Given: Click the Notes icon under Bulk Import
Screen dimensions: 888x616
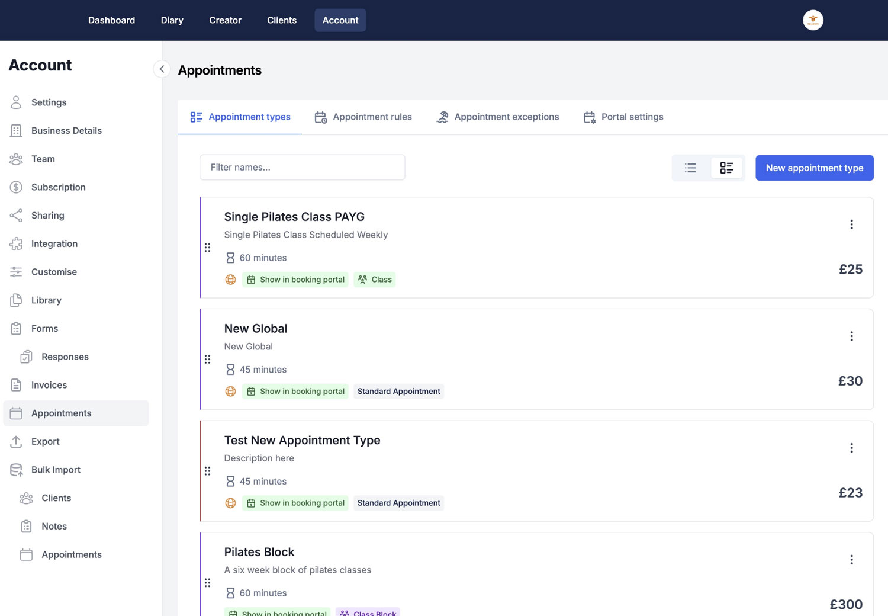Looking at the screenshot, I should point(26,526).
